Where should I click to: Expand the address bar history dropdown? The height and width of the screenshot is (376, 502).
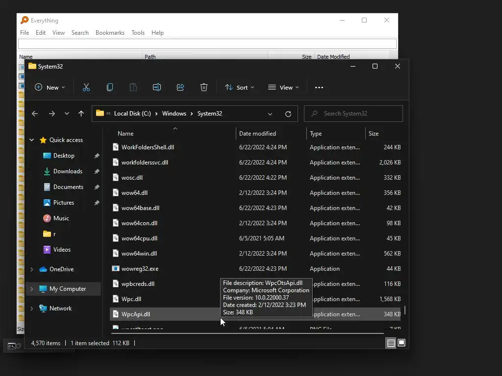(x=270, y=114)
